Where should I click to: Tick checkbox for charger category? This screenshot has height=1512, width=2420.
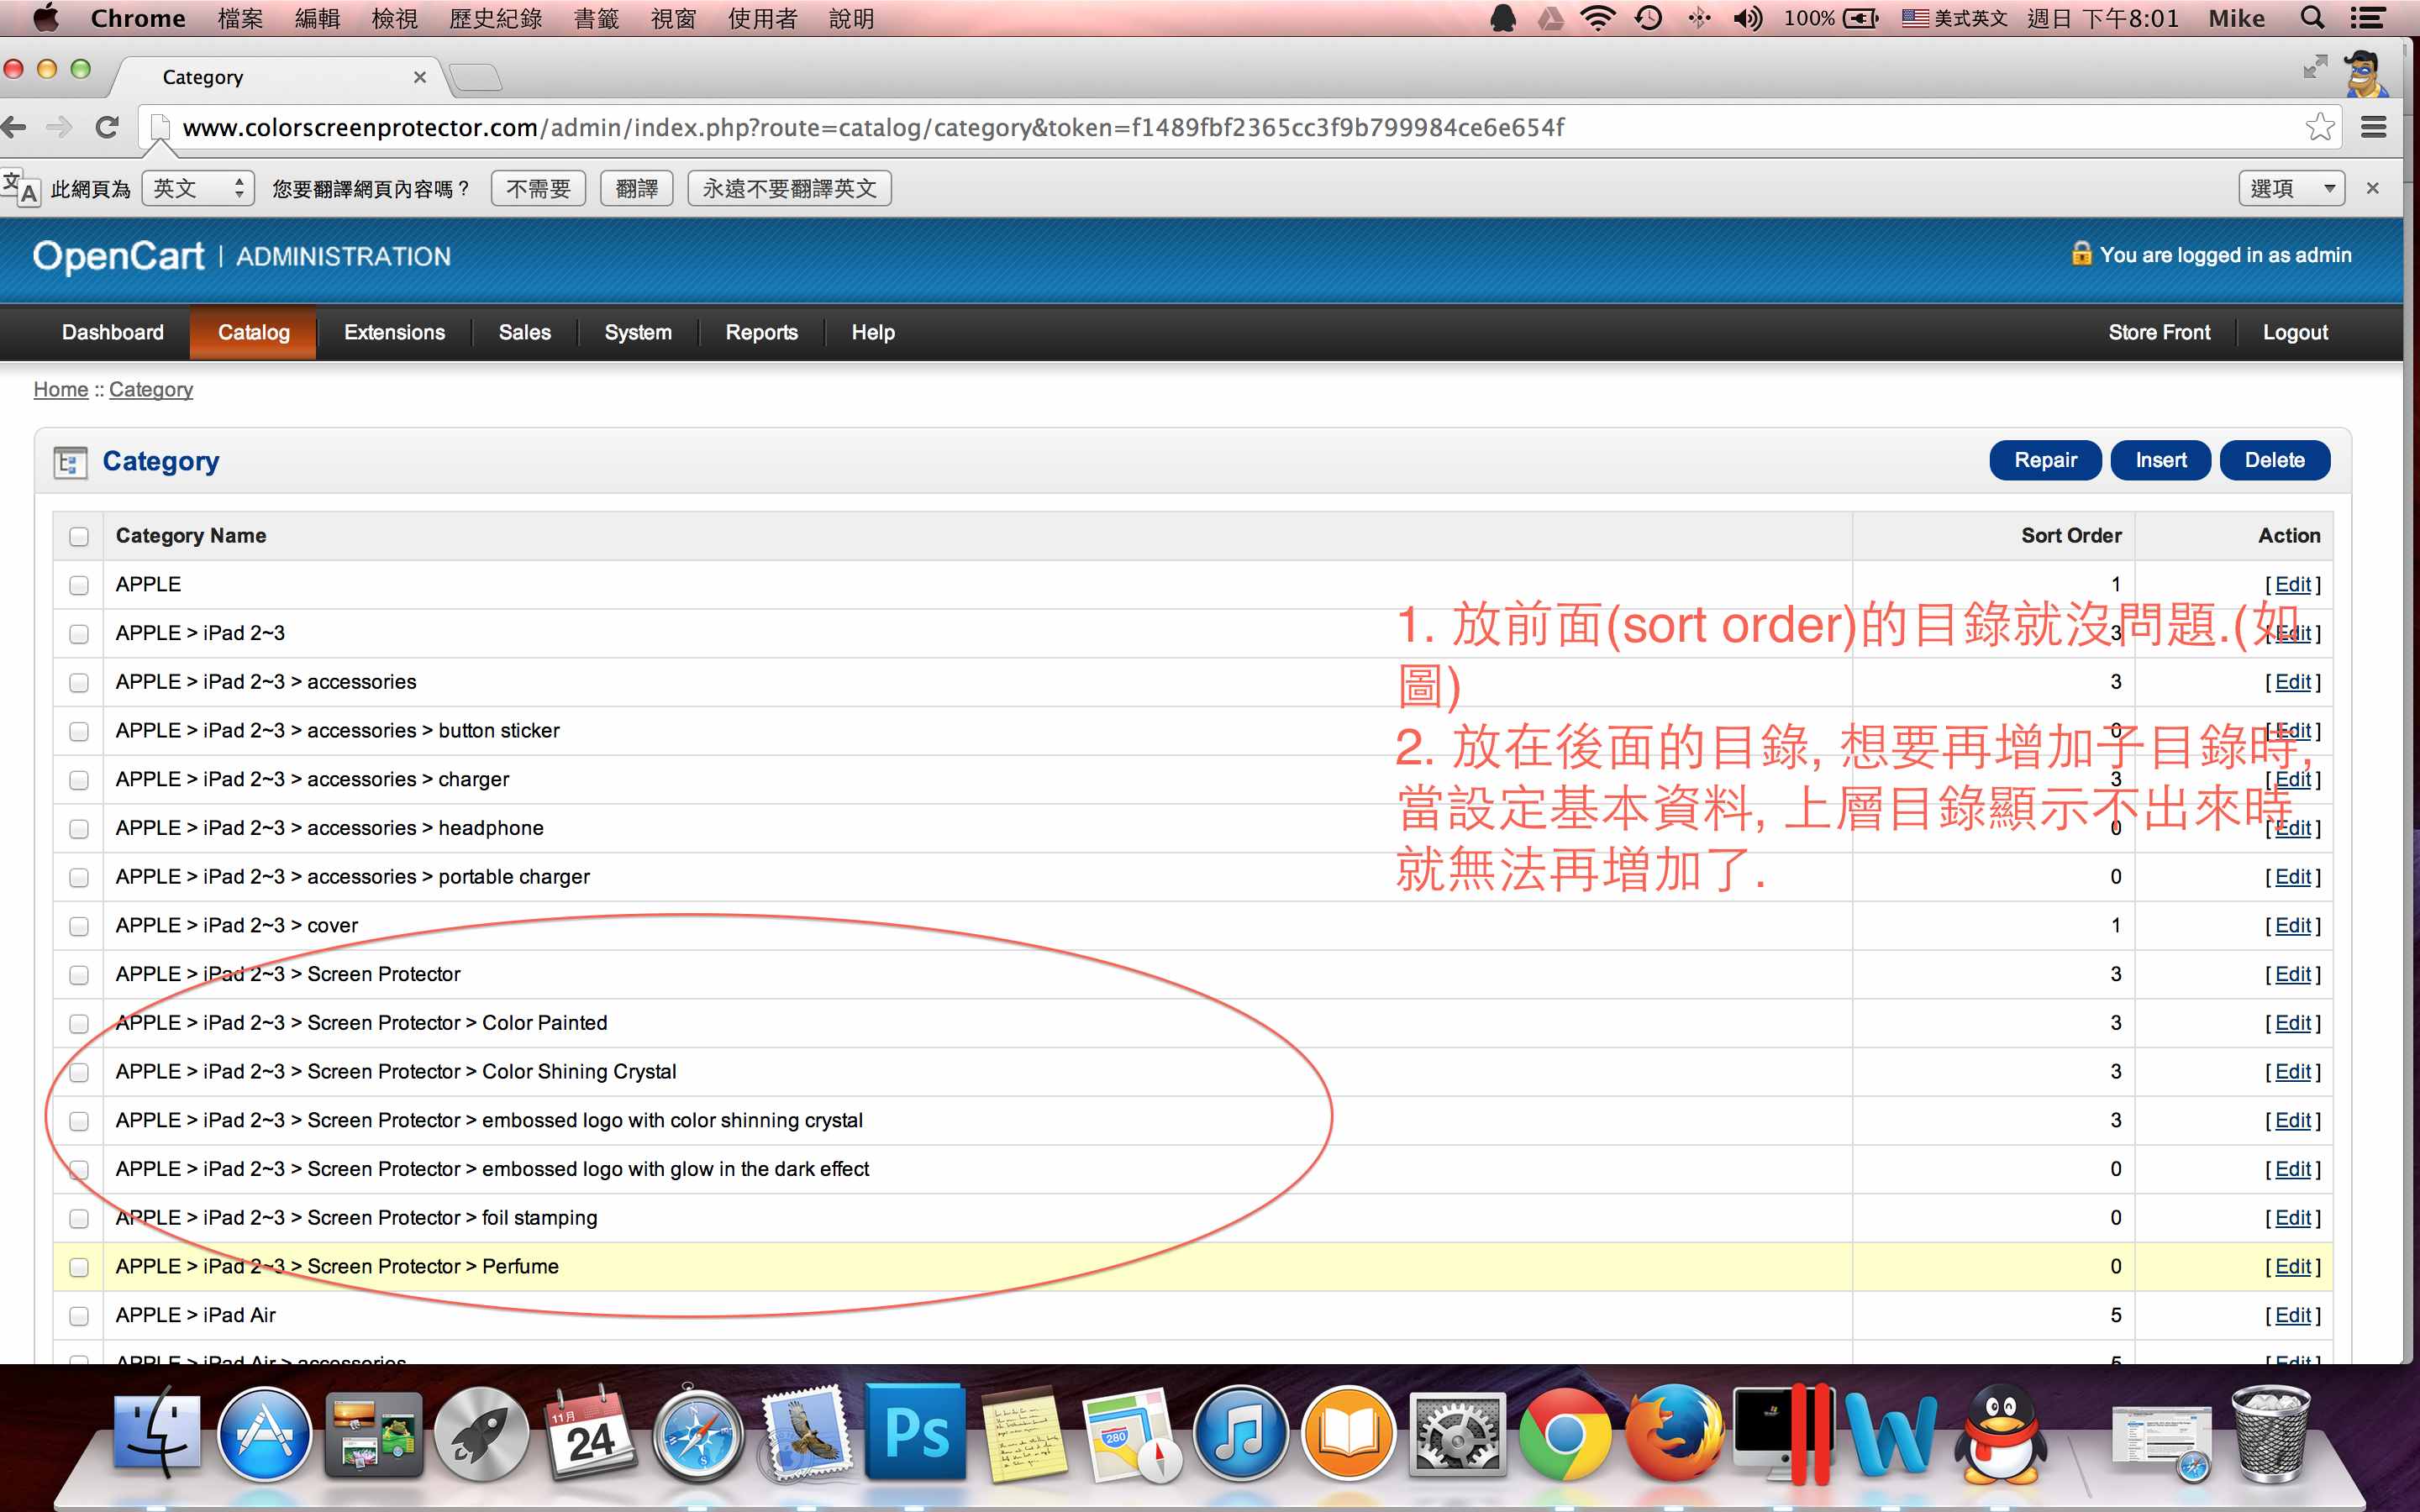(x=79, y=780)
